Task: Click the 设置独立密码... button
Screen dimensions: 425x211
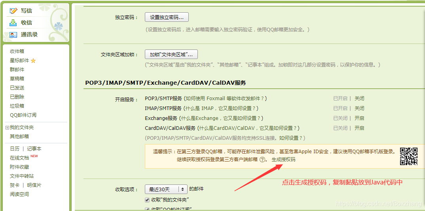Action: 167,17
